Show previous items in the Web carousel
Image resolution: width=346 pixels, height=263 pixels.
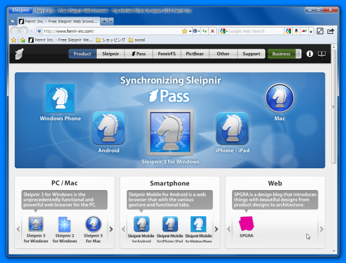pyautogui.click(x=229, y=229)
